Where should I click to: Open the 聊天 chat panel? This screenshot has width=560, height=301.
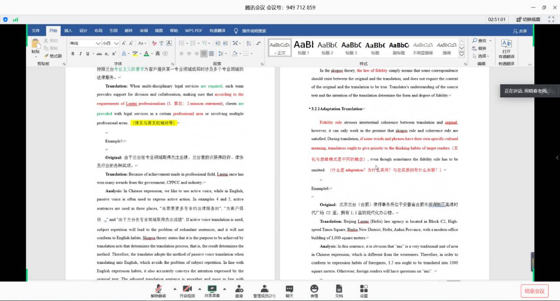(289, 291)
